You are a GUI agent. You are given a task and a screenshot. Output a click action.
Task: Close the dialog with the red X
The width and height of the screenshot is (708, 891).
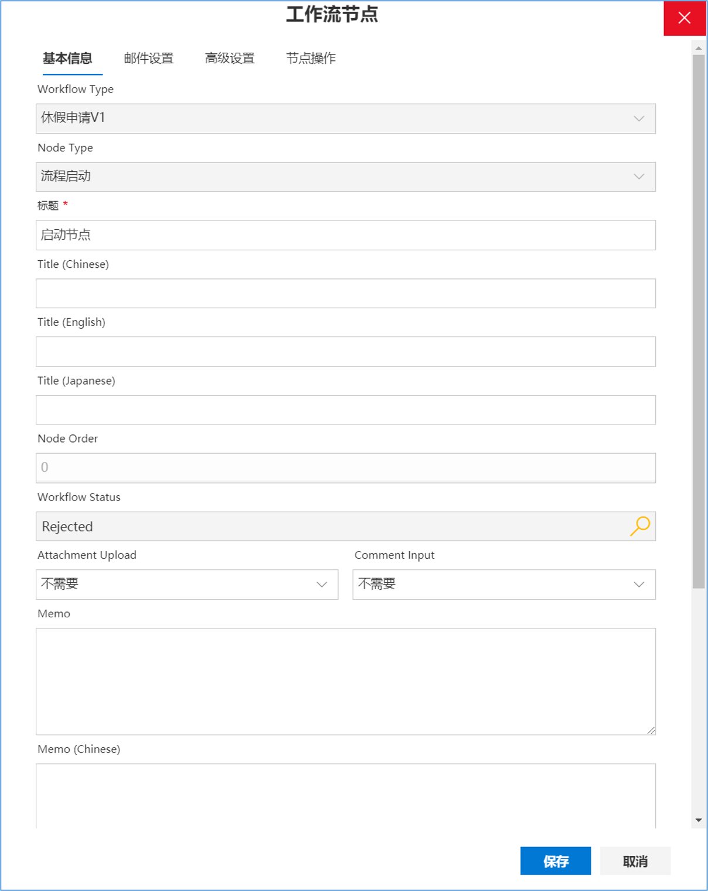[685, 18]
